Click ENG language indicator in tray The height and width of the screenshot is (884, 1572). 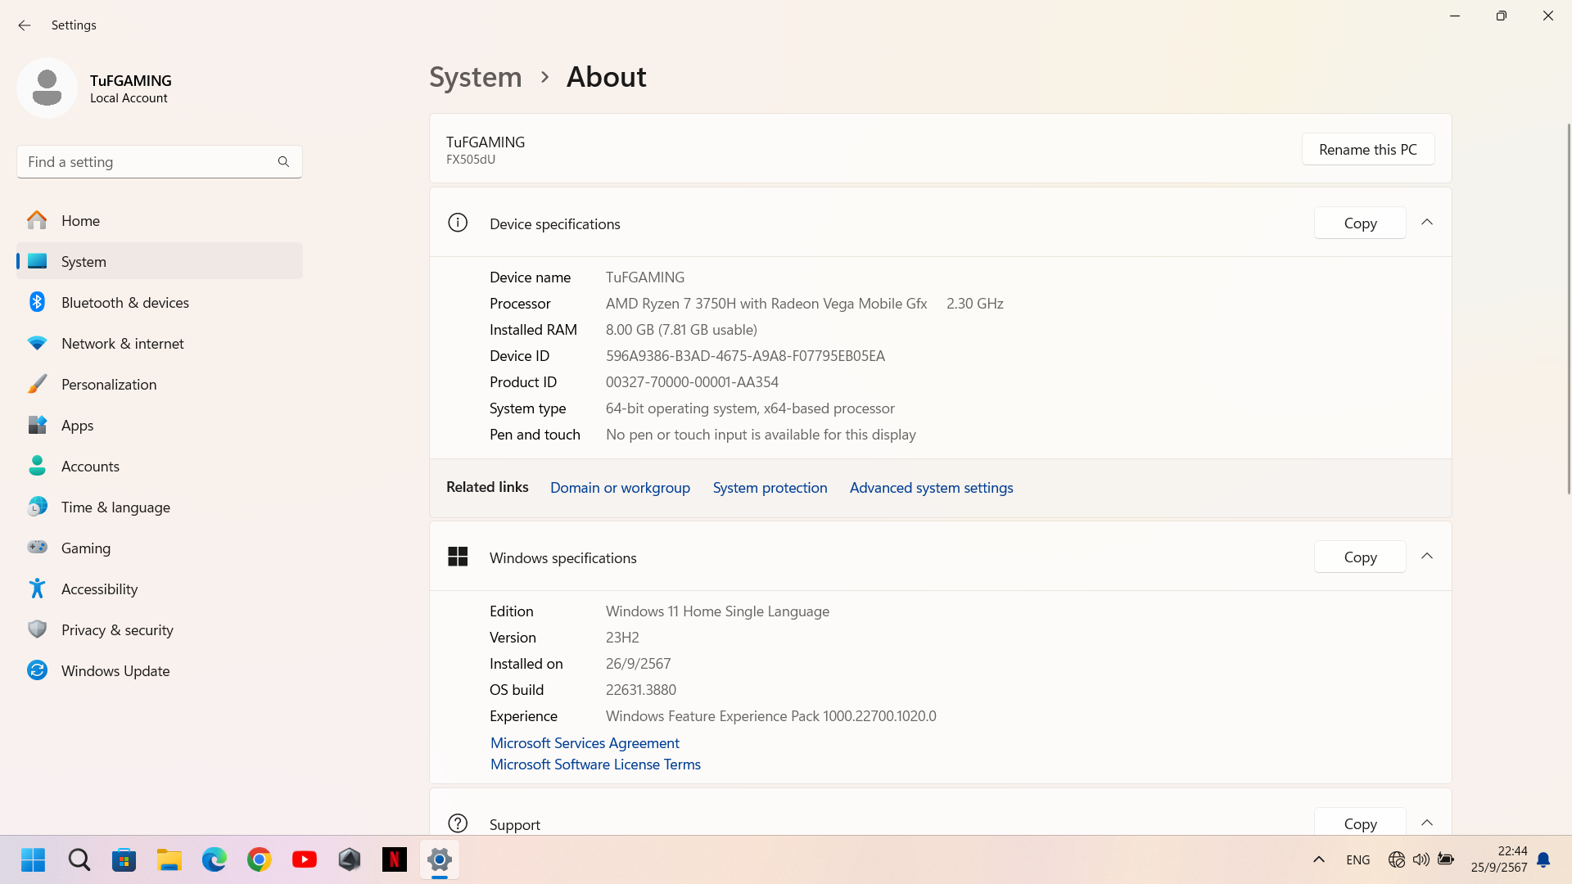[x=1357, y=859]
